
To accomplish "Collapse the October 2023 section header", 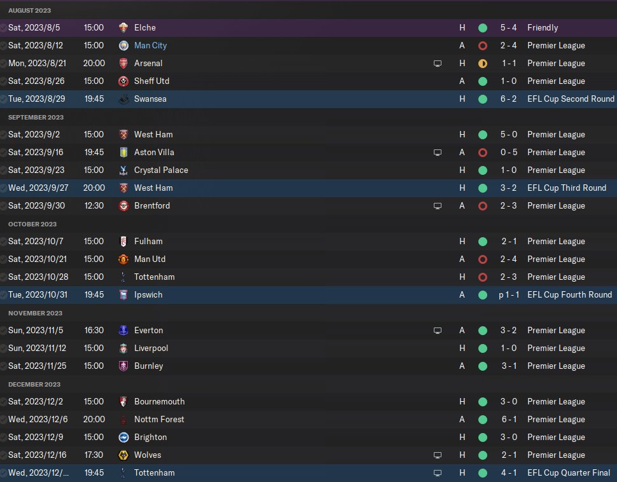I will 32,224.
